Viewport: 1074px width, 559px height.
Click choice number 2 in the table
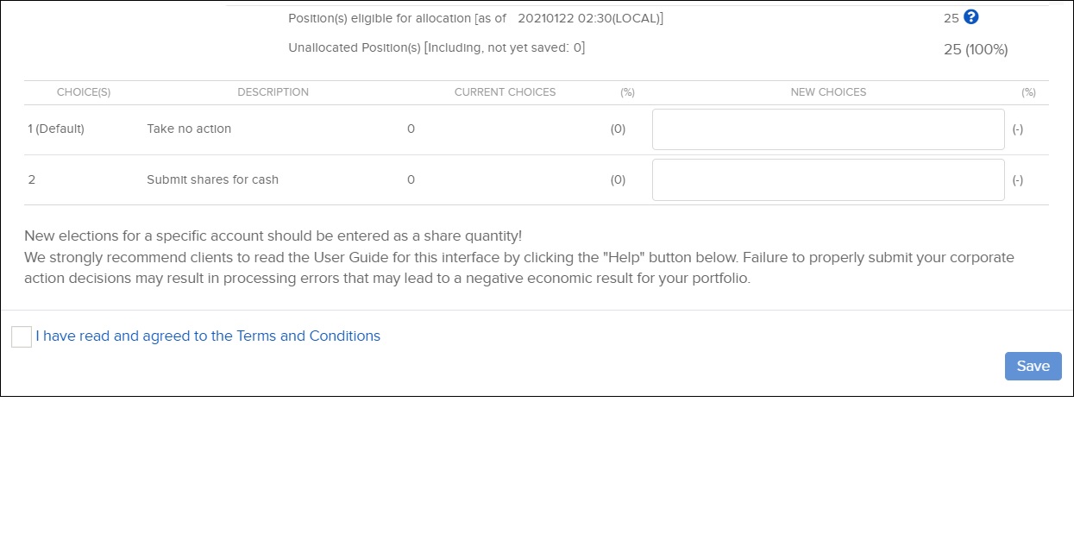click(32, 179)
